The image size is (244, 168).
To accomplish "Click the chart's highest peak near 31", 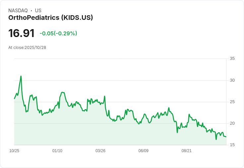I will click(x=21, y=76).
